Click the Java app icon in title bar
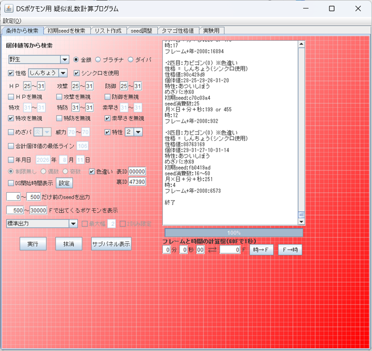The image size is (372, 351). point(9,9)
